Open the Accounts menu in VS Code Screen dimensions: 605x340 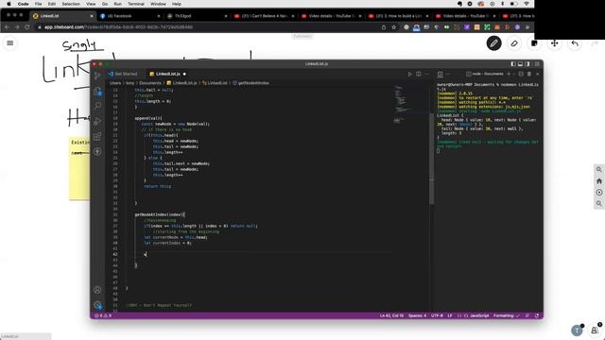tap(97, 290)
